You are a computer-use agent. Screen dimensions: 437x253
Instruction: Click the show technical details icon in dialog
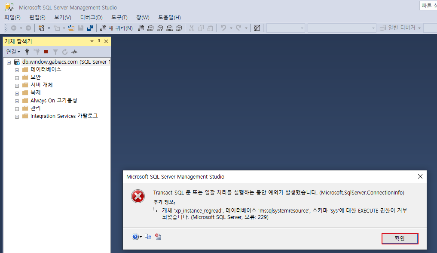(x=158, y=237)
